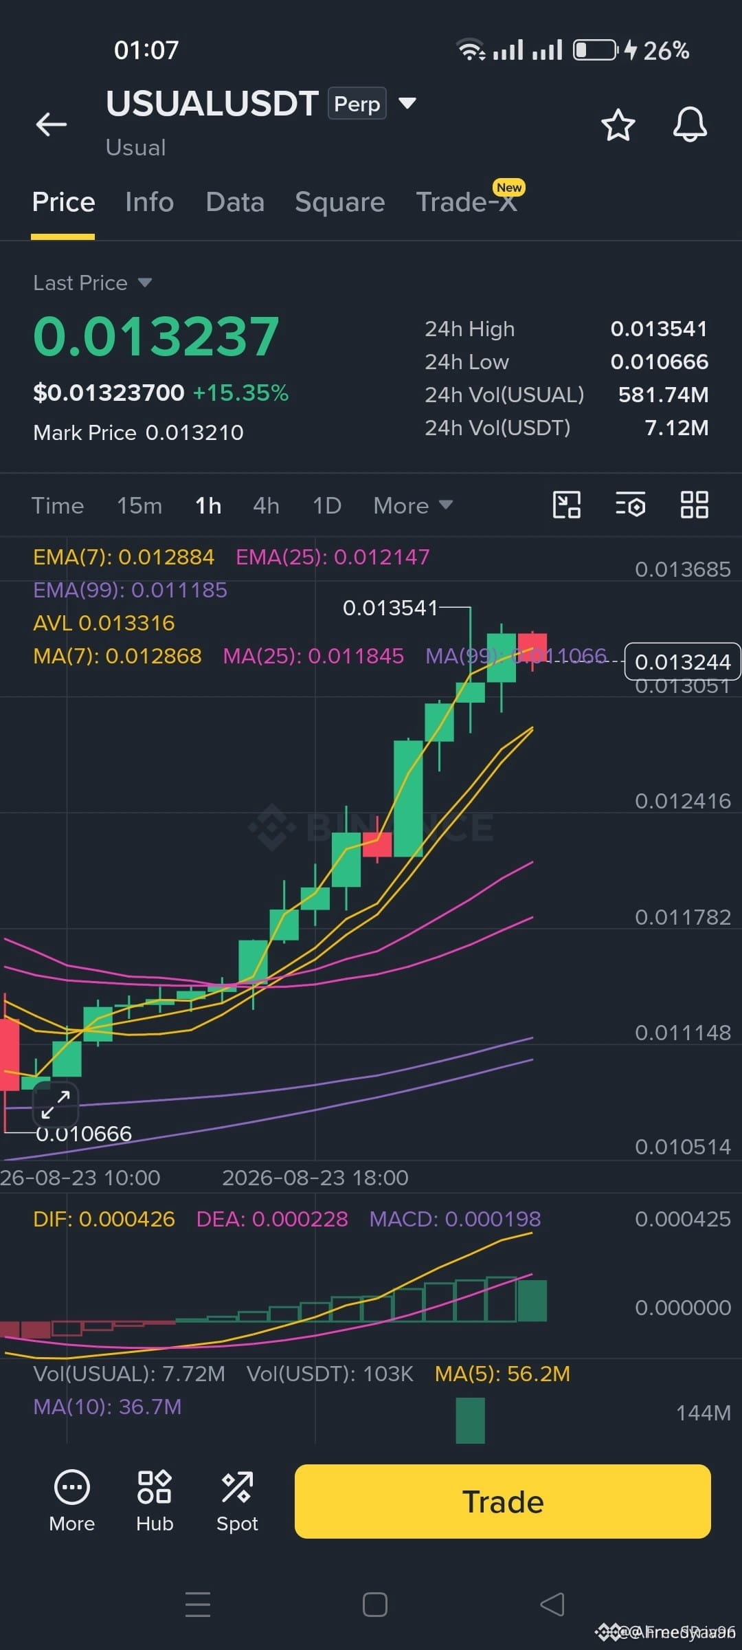Tap the EMA(99): 0.011185 indicator label
Viewport: 742px width, 1650px height.
click(130, 590)
